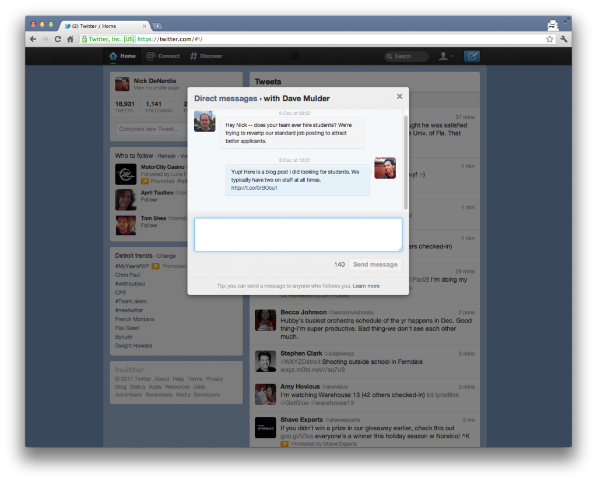This screenshot has width=597, height=482.
Task: Click Dave Mulder's avatar in conversation
Action: [205, 121]
